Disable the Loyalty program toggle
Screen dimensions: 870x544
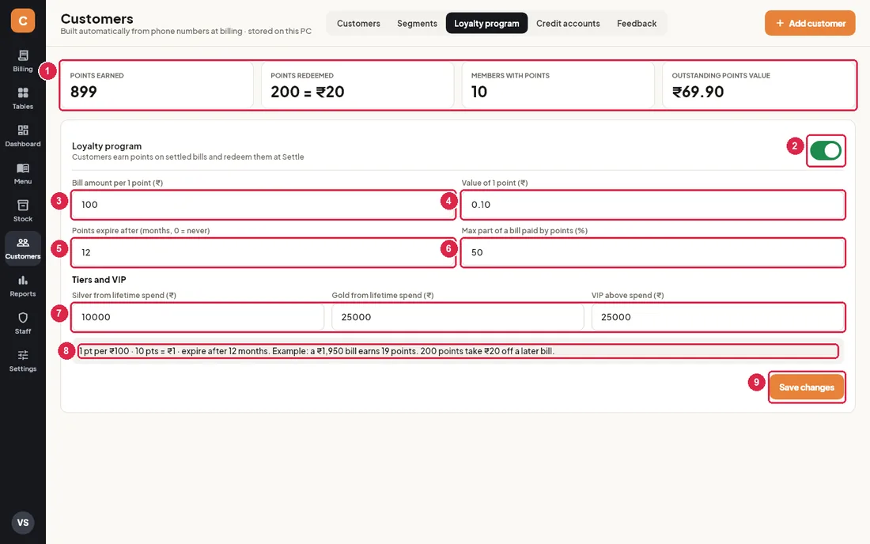point(826,150)
